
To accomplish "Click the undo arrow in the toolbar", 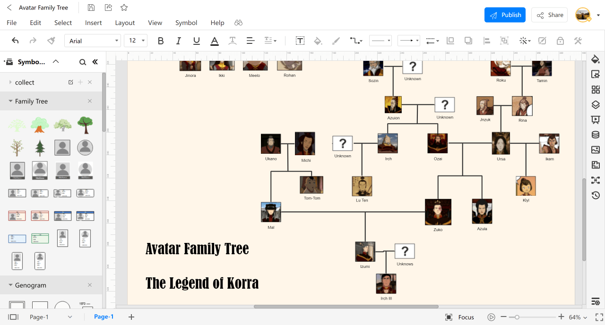I will point(15,41).
